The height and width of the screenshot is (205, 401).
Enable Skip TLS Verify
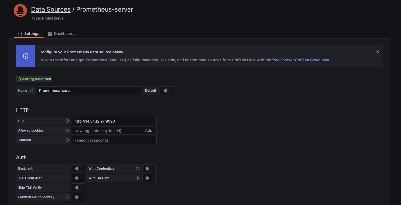tap(79, 188)
